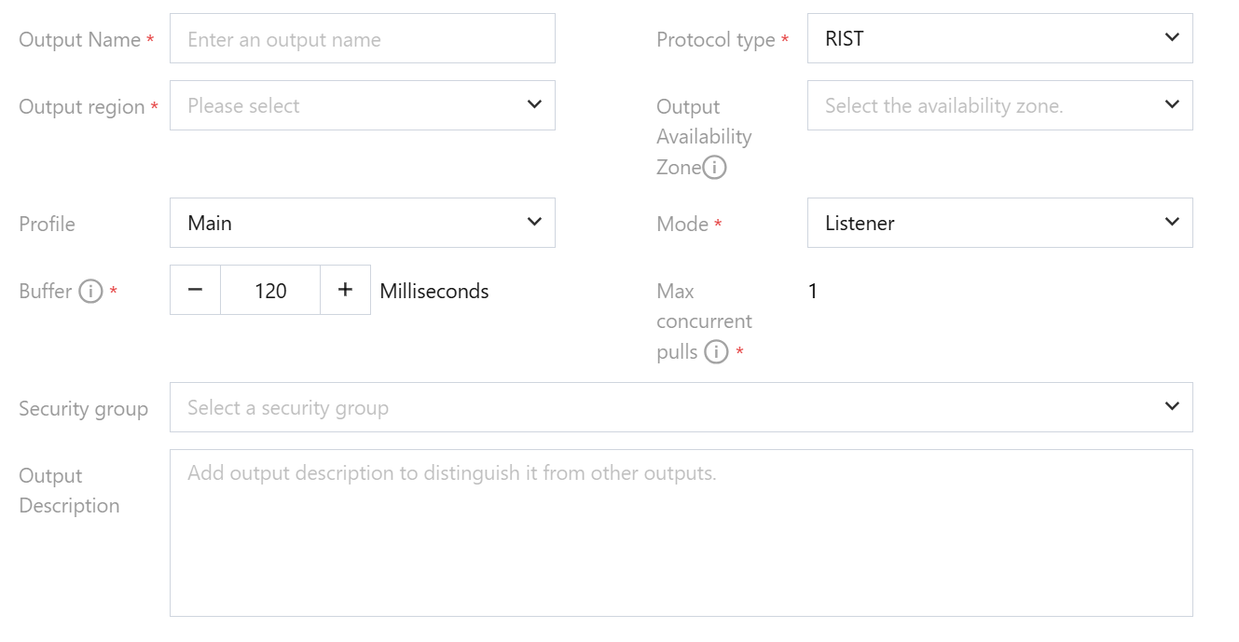Viewport: 1239px width, 642px height.
Task: Click the Protocol type dropdown chevron
Action: click(x=1172, y=38)
